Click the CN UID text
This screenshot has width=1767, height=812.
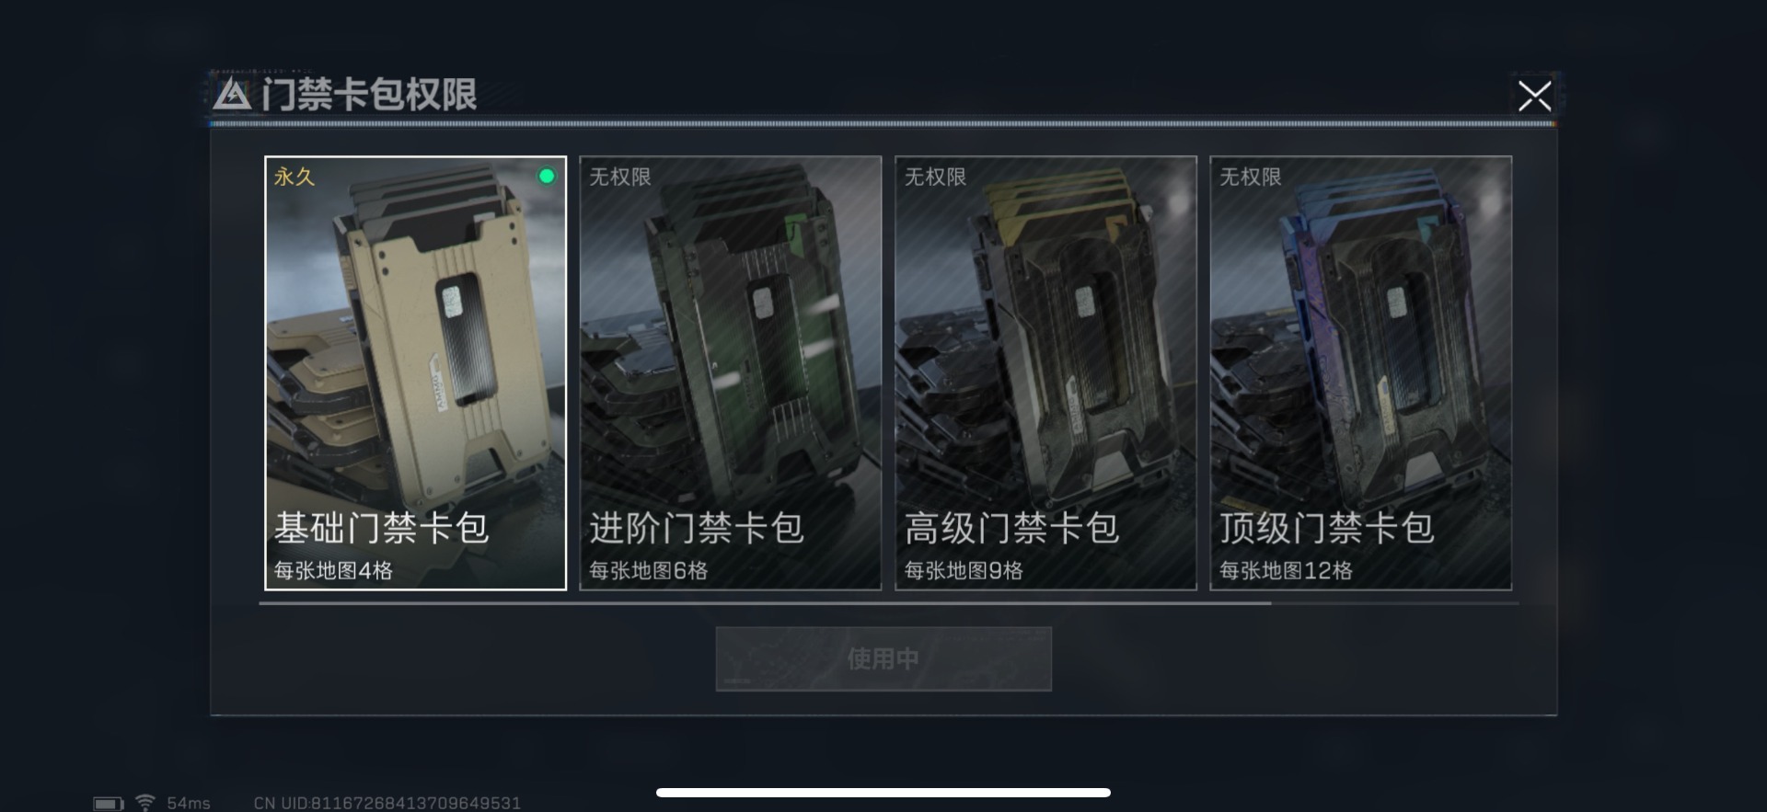coord(387,804)
